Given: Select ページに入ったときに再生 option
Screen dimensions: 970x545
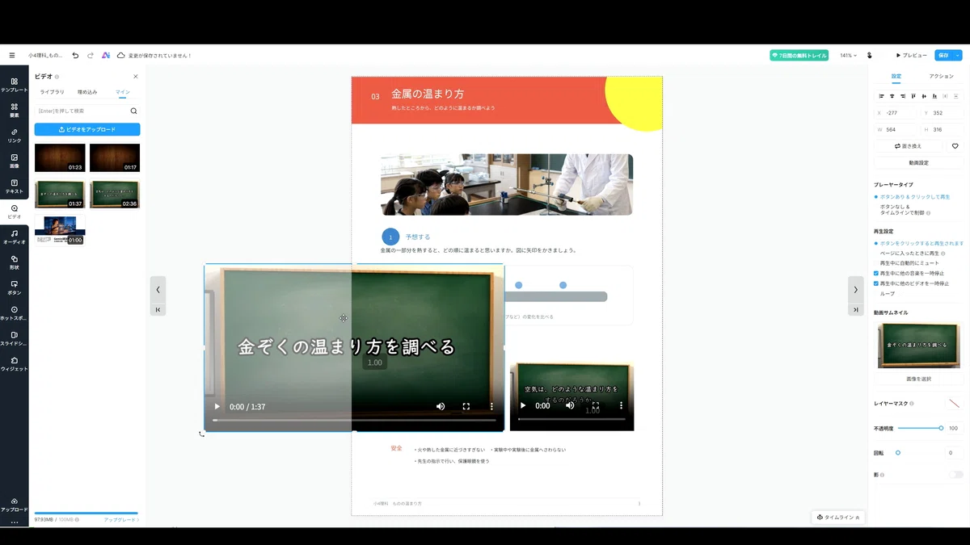Looking at the screenshot, I should coord(911,254).
